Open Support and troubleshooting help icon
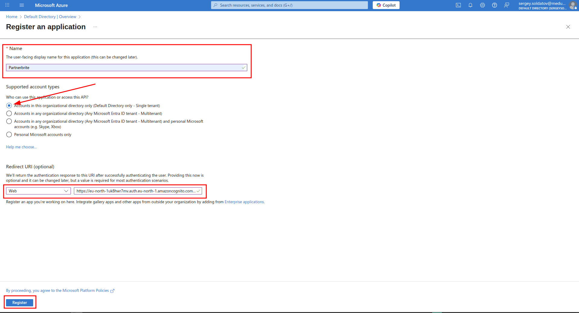Viewport: 579px width, 313px height. [495, 5]
